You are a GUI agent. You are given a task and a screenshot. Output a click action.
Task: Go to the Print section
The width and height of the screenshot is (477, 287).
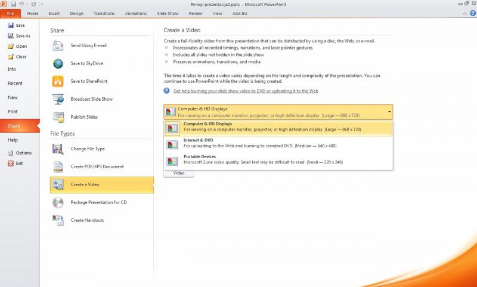(x=20, y=112)
